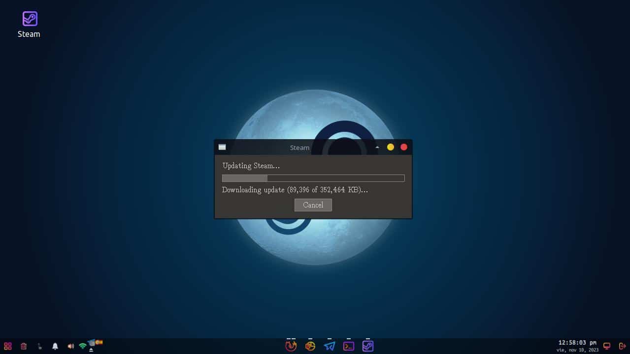Screen dimensions: 630x354
Task: Show notifications via the bell icon
Action: click(x=55, y=346)
